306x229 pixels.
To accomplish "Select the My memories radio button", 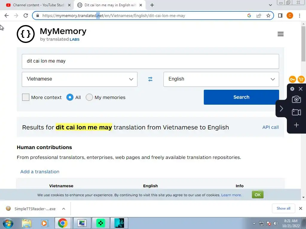I will coord(89,97).
